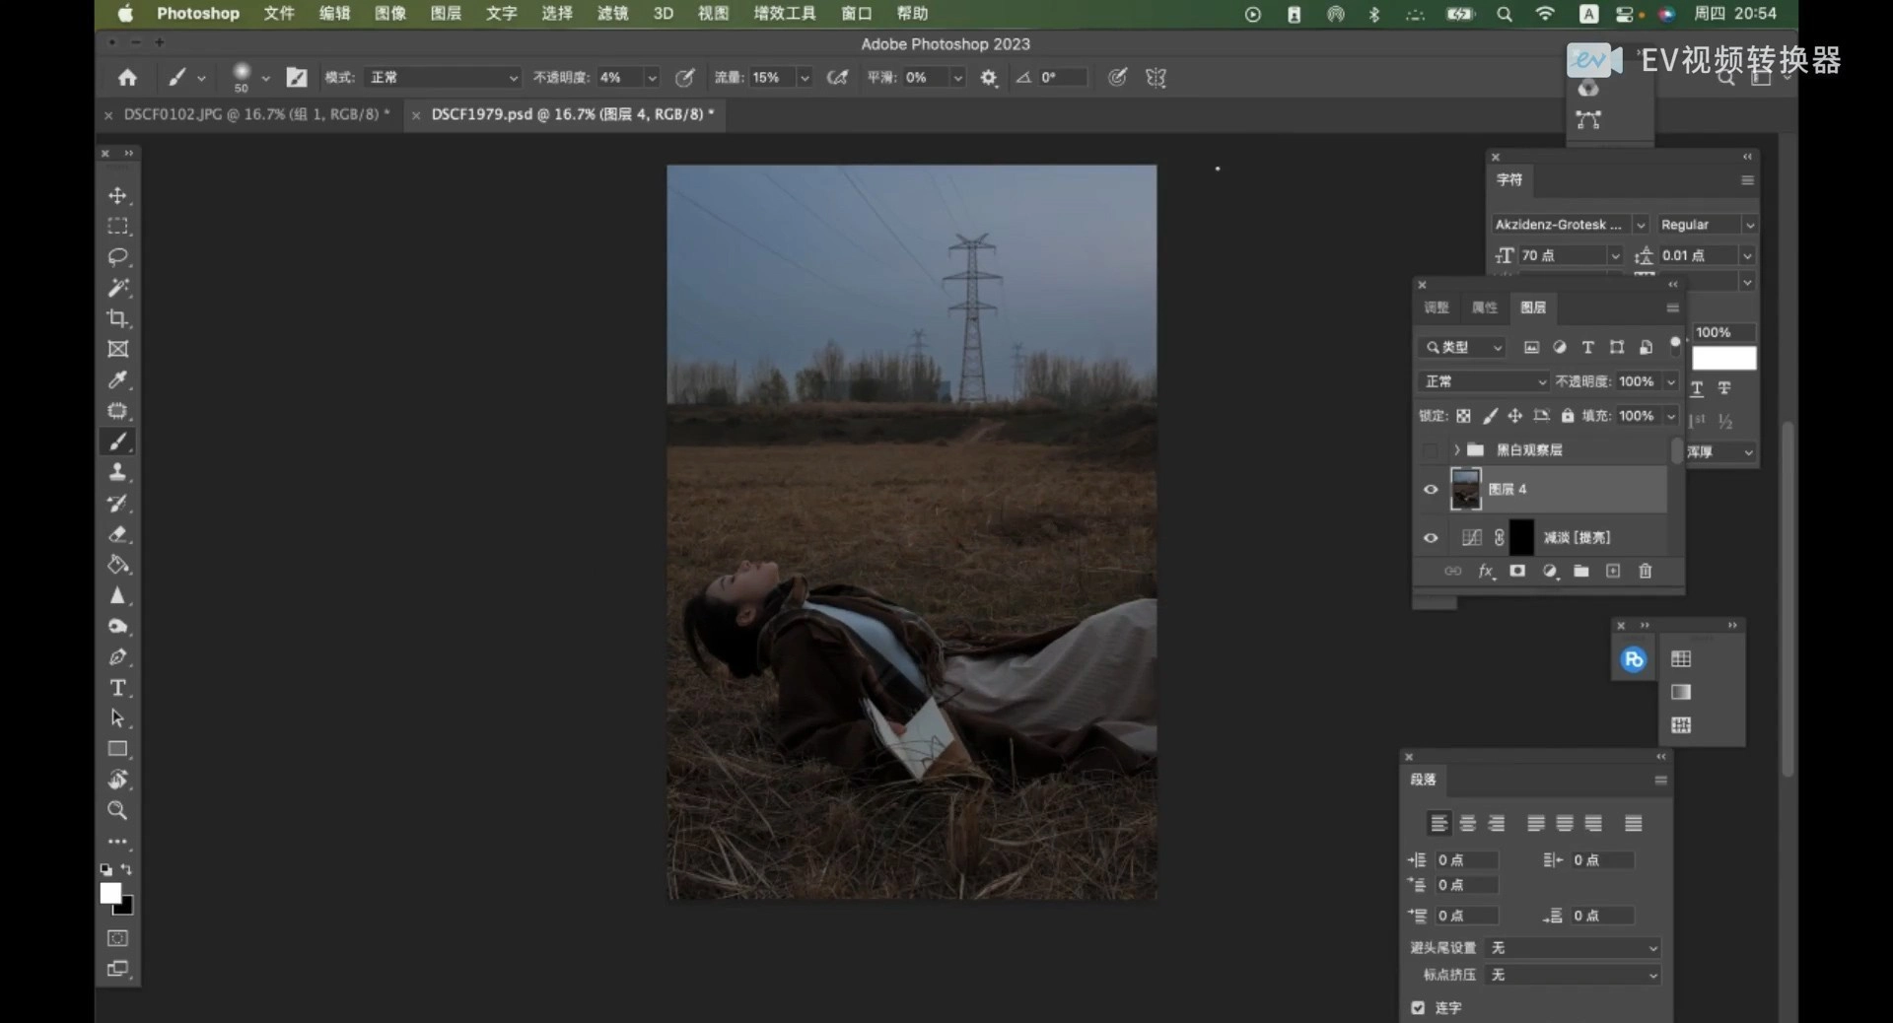Show the 黑白观察层 group visibility

click(1431, 450)
